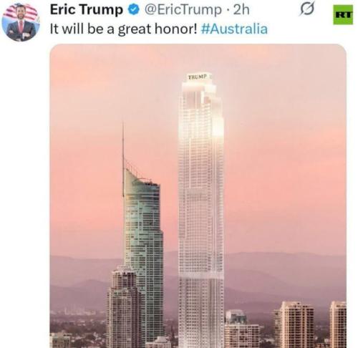This screenshot has height=348, width=358.
Task: Follow the #Australia hashtag
Action: pos(234,29)
